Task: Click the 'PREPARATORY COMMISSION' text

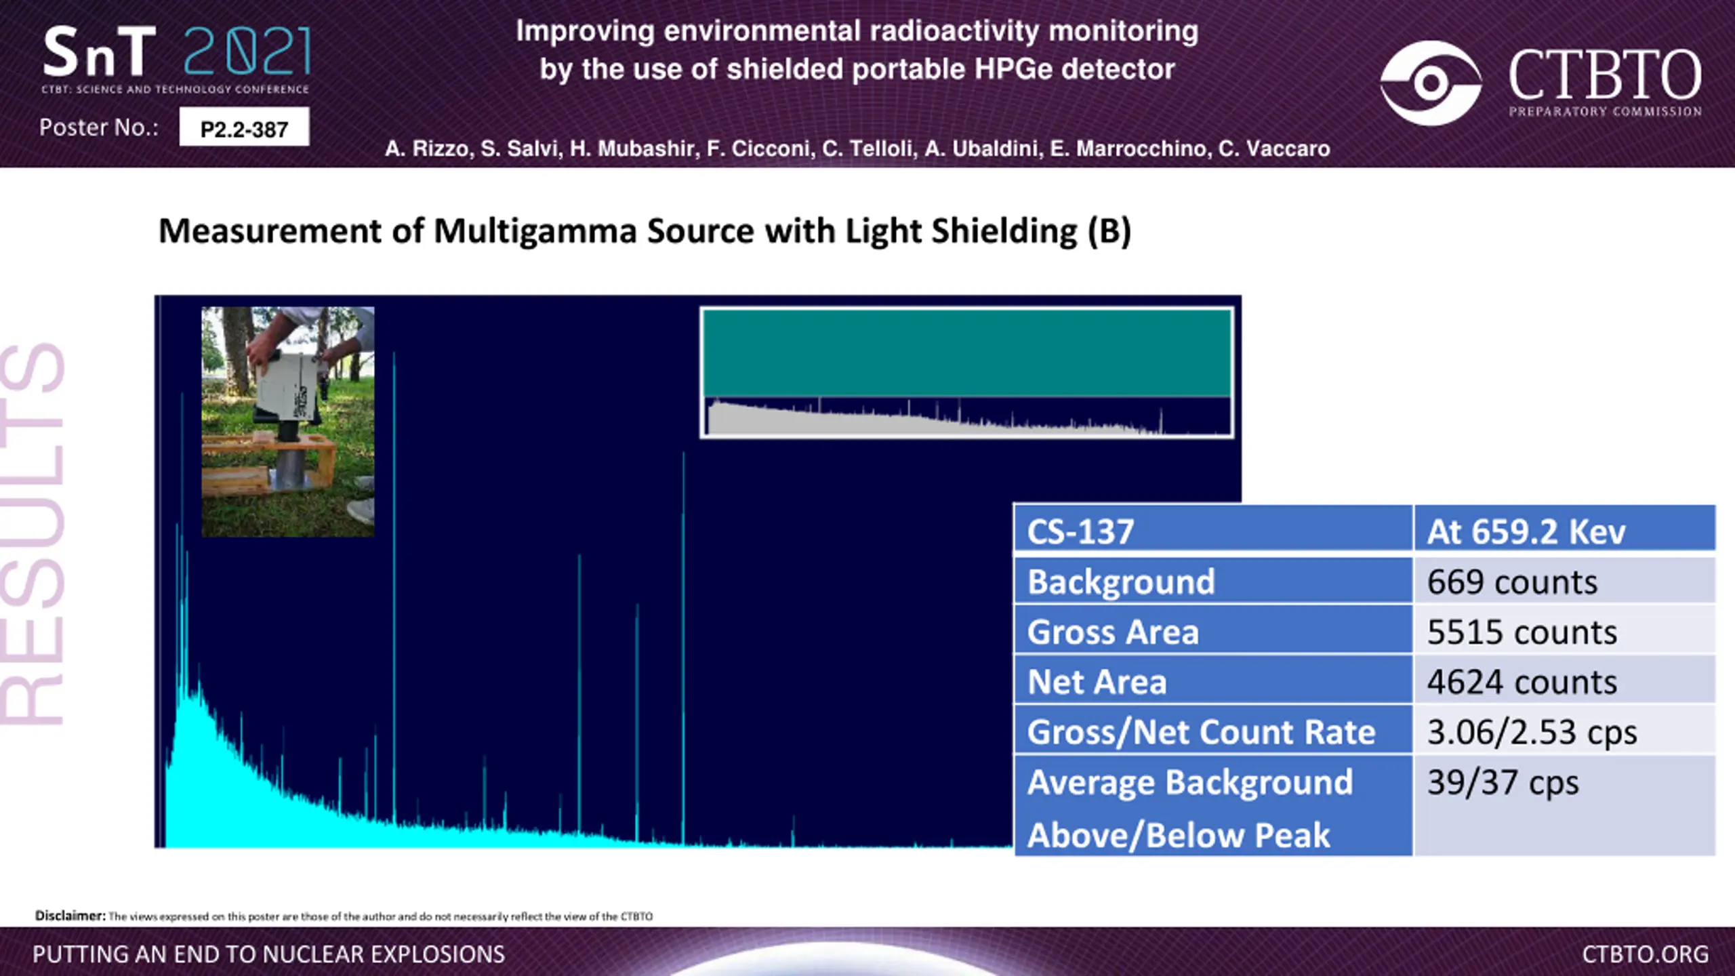Action: coord(1605,111)
